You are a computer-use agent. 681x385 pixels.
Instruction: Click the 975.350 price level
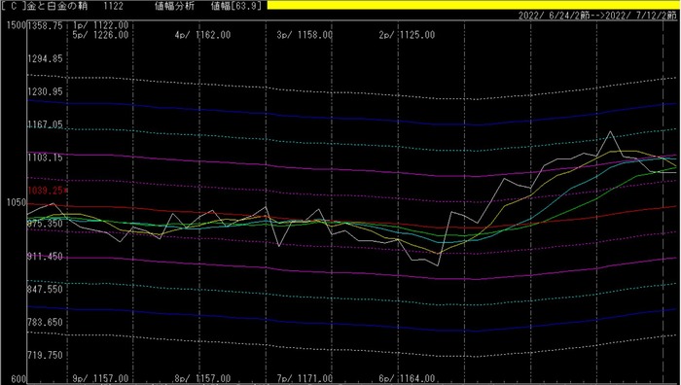click(x=45, y=224)
